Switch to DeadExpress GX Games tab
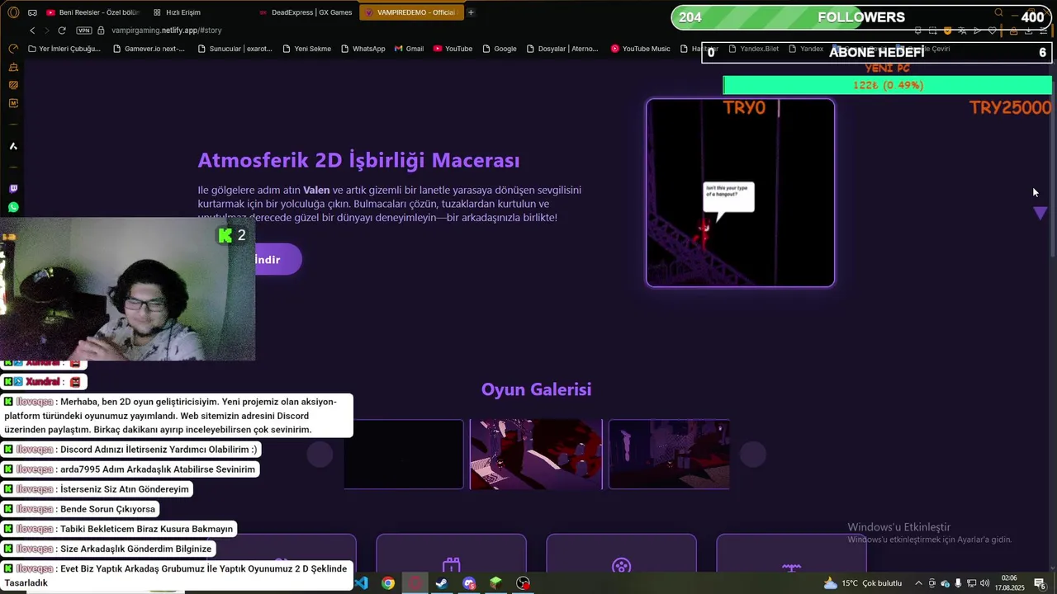This screenshot has width=1057, height=594. click(x=306, y=12)
